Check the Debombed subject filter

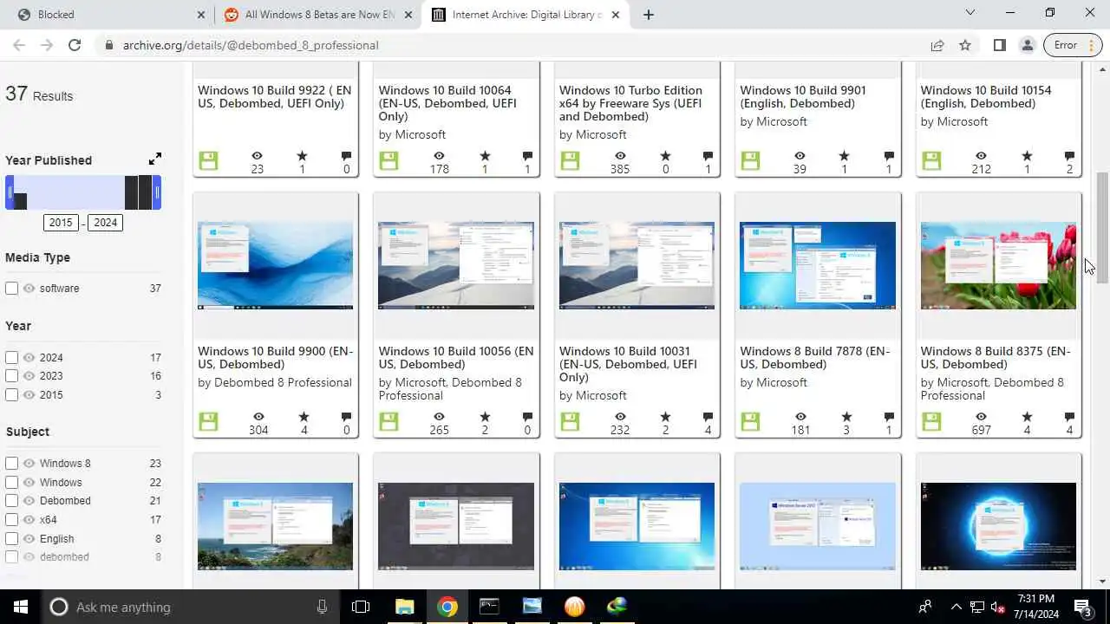click(x=12, y=501)
